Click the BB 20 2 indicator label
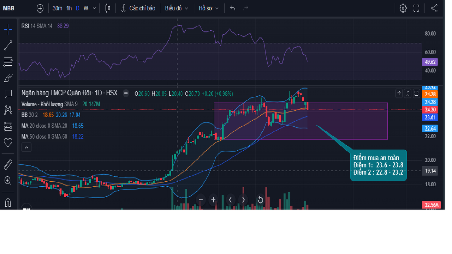Image resolution: width=452 pixels, height=254 pixels. point(29,115)
